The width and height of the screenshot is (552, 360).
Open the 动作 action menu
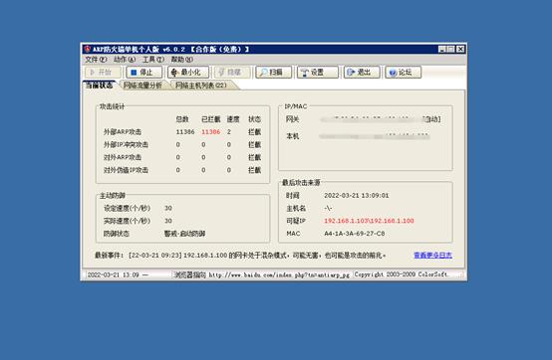[125, 60]
